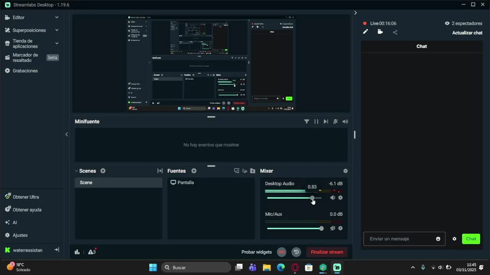The image size is (490, 275).
Task: Open Mixer advanced settings gear
Action: (346, 171)
